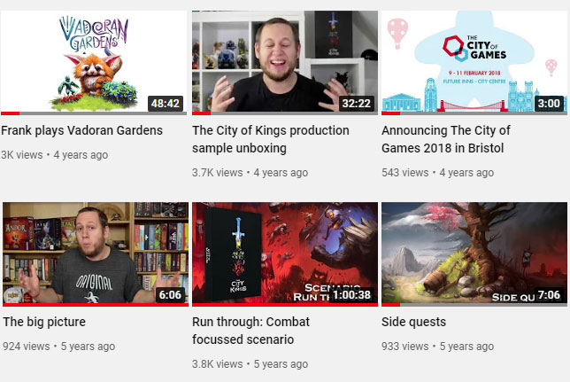The height and width of the screenshot is (382, 570).
Task: Open the Side quests video thumbnail
Action: pyautogui.click(x=474, y=253)
